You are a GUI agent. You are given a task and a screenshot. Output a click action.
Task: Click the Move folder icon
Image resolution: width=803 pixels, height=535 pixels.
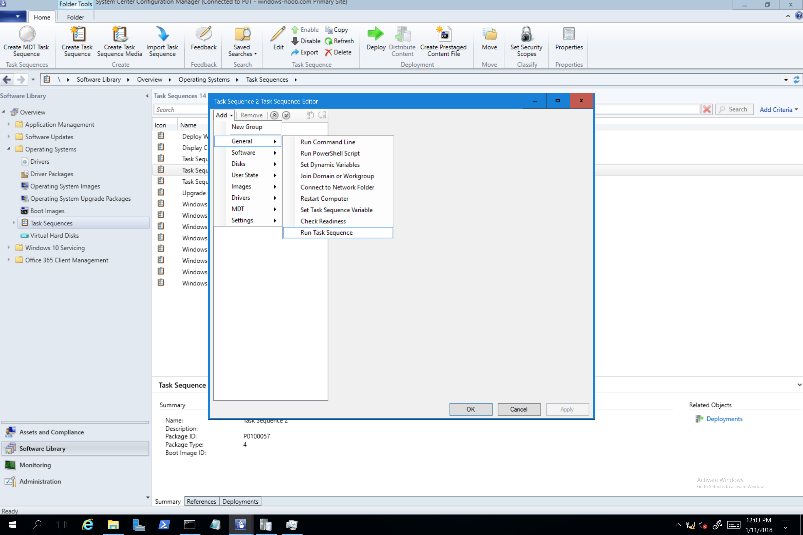(x=489, y=34)
